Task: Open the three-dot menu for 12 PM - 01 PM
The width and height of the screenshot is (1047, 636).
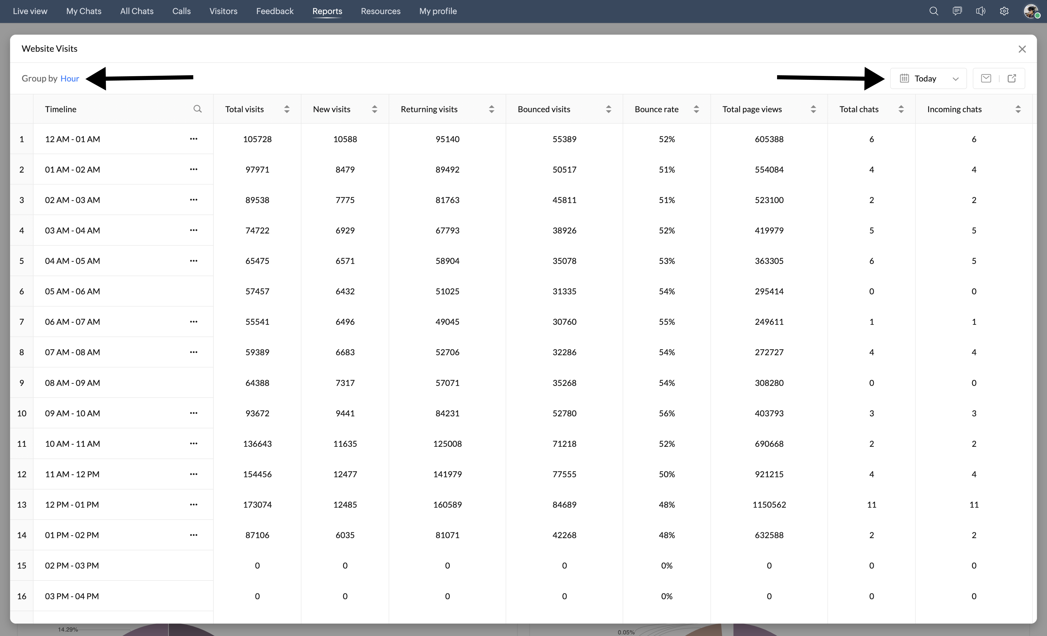Action: 193,505
